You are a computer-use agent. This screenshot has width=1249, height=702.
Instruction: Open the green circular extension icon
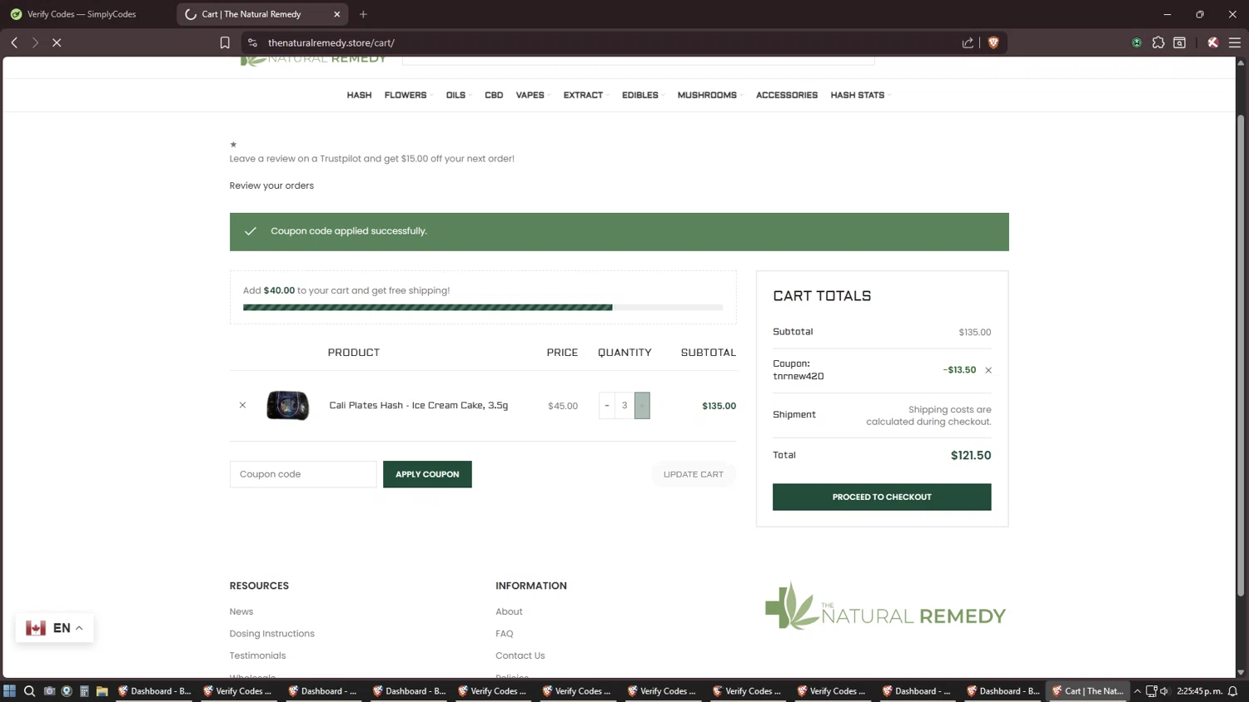point(1137,42)
